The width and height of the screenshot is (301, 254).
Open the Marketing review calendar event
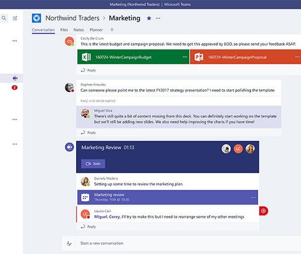[167, 198]
